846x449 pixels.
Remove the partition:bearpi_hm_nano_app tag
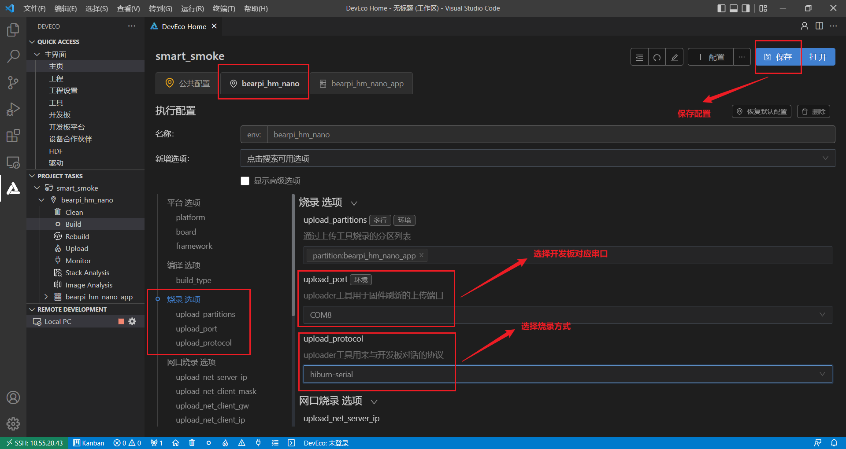coord(421,255)
